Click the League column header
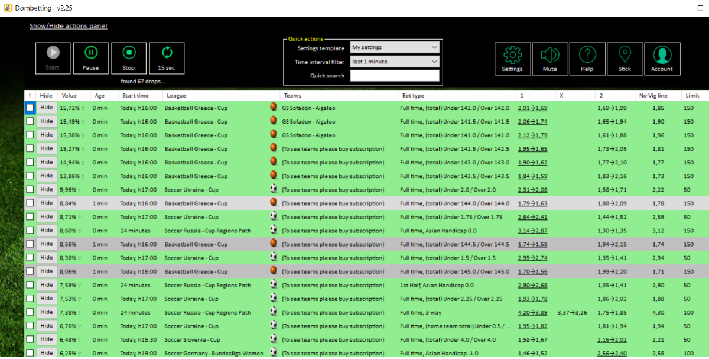 (x=177, y=95)
